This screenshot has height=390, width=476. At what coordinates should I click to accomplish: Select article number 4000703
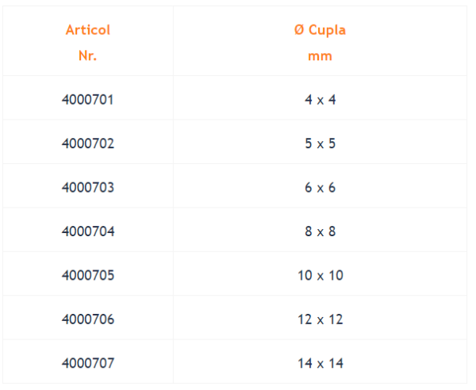pyautogui.click(x=88, y=187)
